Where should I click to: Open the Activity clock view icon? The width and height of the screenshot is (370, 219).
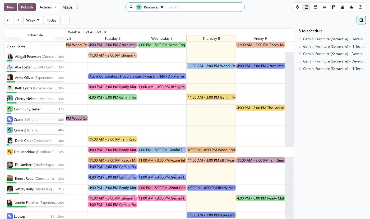tap(360, 7)
